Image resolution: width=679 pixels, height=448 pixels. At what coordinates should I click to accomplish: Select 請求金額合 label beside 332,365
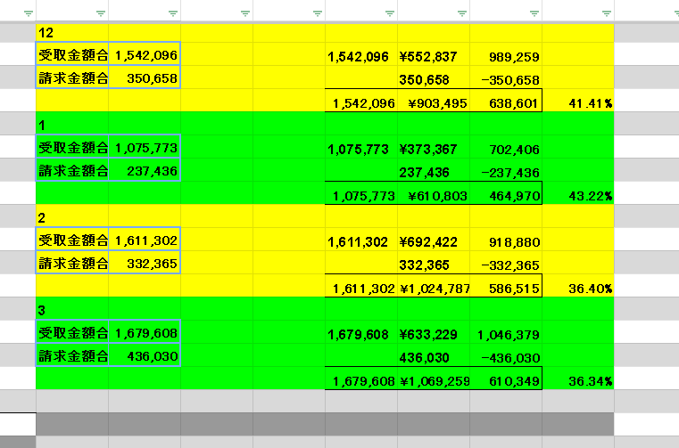72,263
